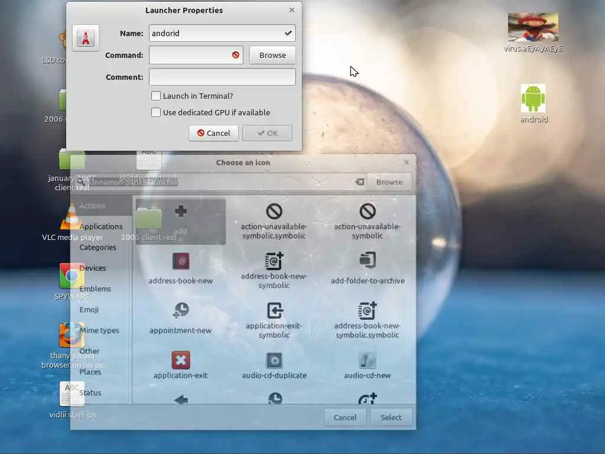This screenshot has height=454, width=605.
Task: Clear the icon search field
Action: 360,182
